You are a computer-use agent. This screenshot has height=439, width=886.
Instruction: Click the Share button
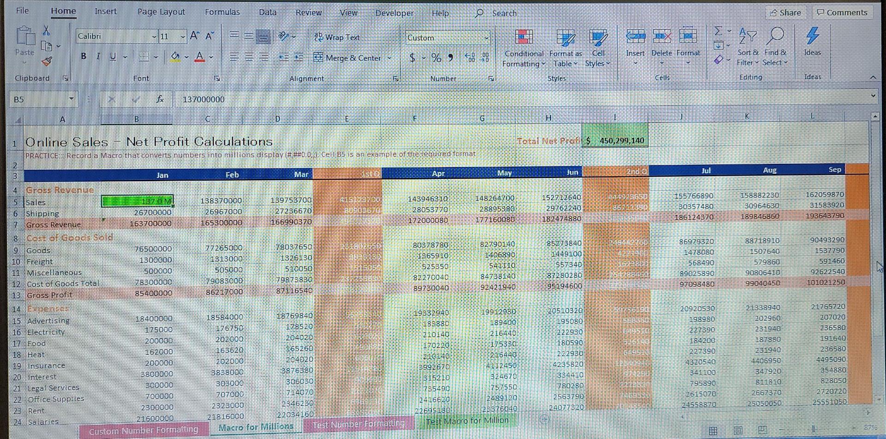pos(785,13)
